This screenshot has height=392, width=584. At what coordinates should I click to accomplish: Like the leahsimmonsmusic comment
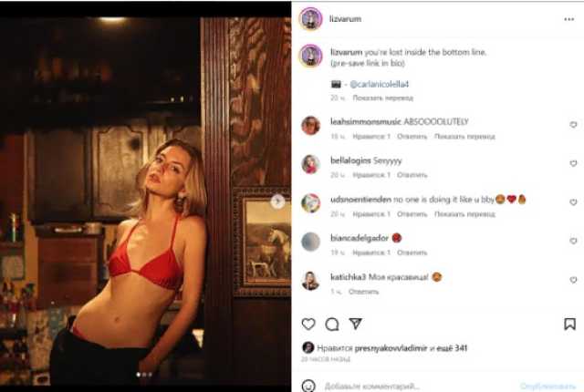click(x=573, y=125)
